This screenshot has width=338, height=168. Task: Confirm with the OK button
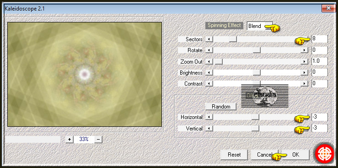tap(295, 155)
